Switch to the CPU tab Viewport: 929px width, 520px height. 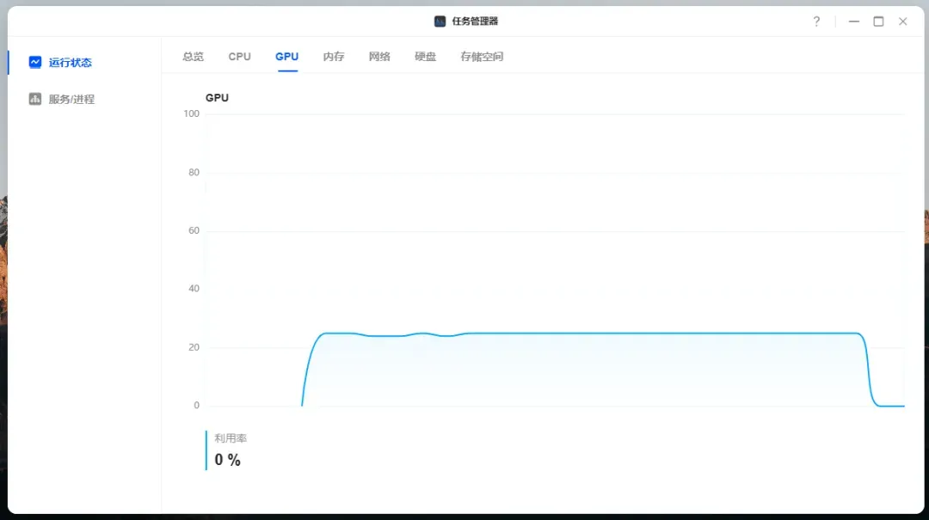click(x=240, y=57)
